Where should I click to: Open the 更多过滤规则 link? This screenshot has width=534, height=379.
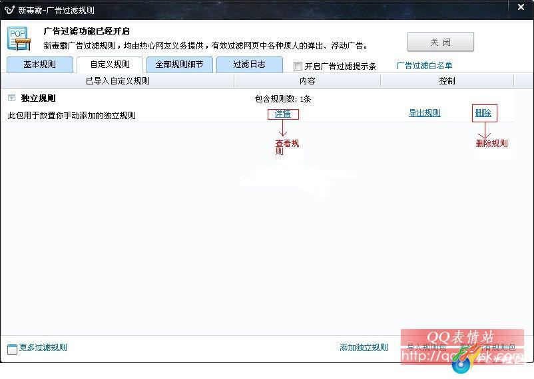point(43,347)
